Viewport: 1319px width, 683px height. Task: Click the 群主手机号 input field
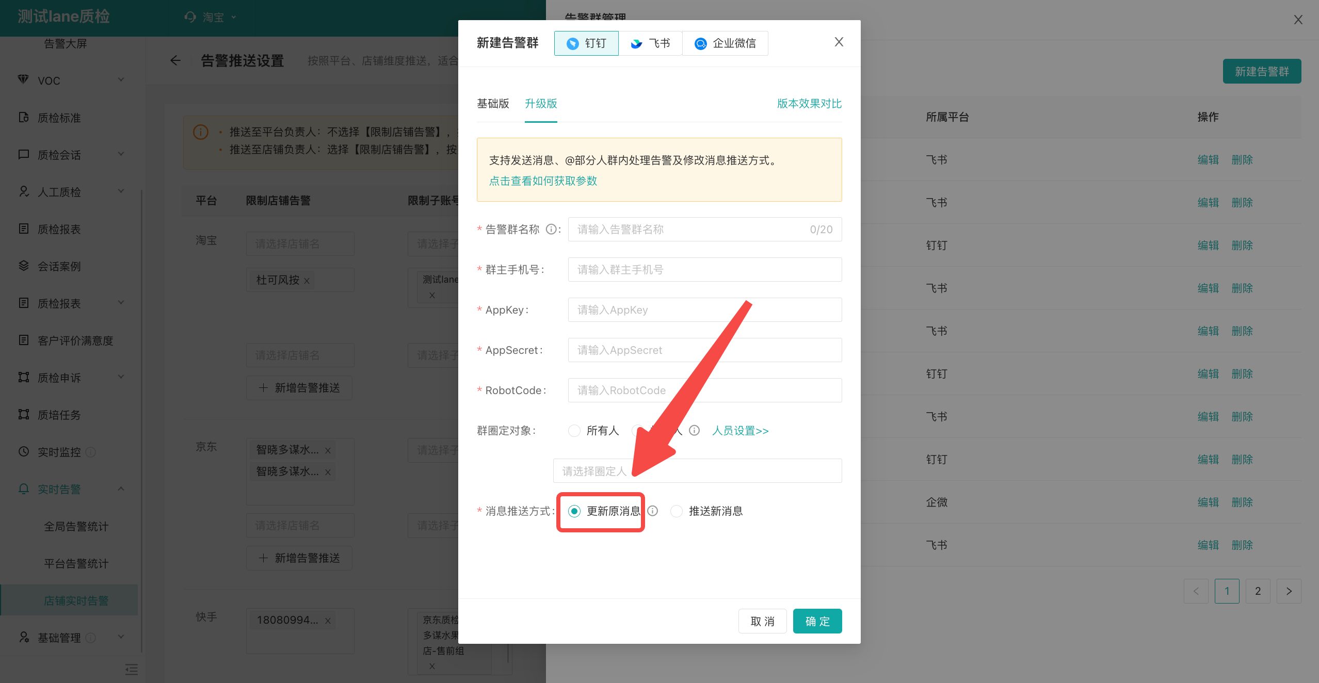(705, 270)
